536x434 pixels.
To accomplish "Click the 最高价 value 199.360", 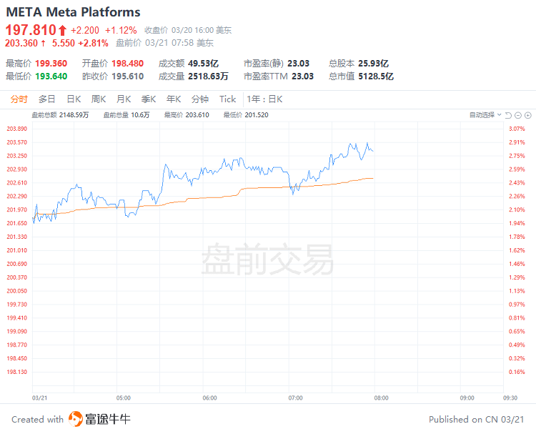I will pyautogui.click(x=51, y=63).
